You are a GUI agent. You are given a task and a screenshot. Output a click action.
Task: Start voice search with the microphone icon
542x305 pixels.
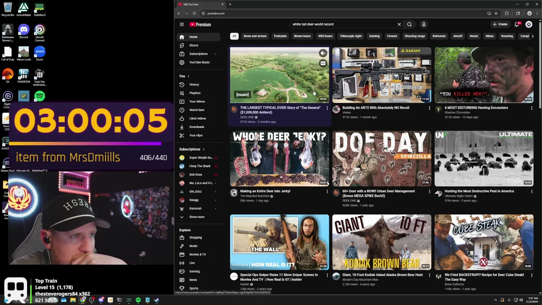423,25
